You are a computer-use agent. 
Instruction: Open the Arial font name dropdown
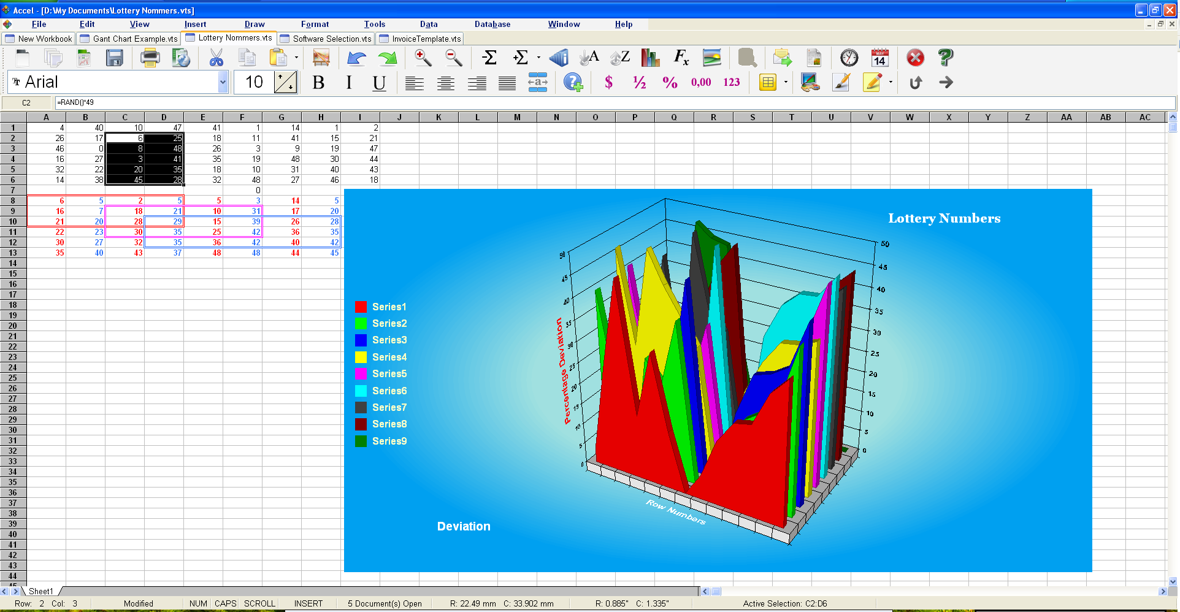click(223, 82)
